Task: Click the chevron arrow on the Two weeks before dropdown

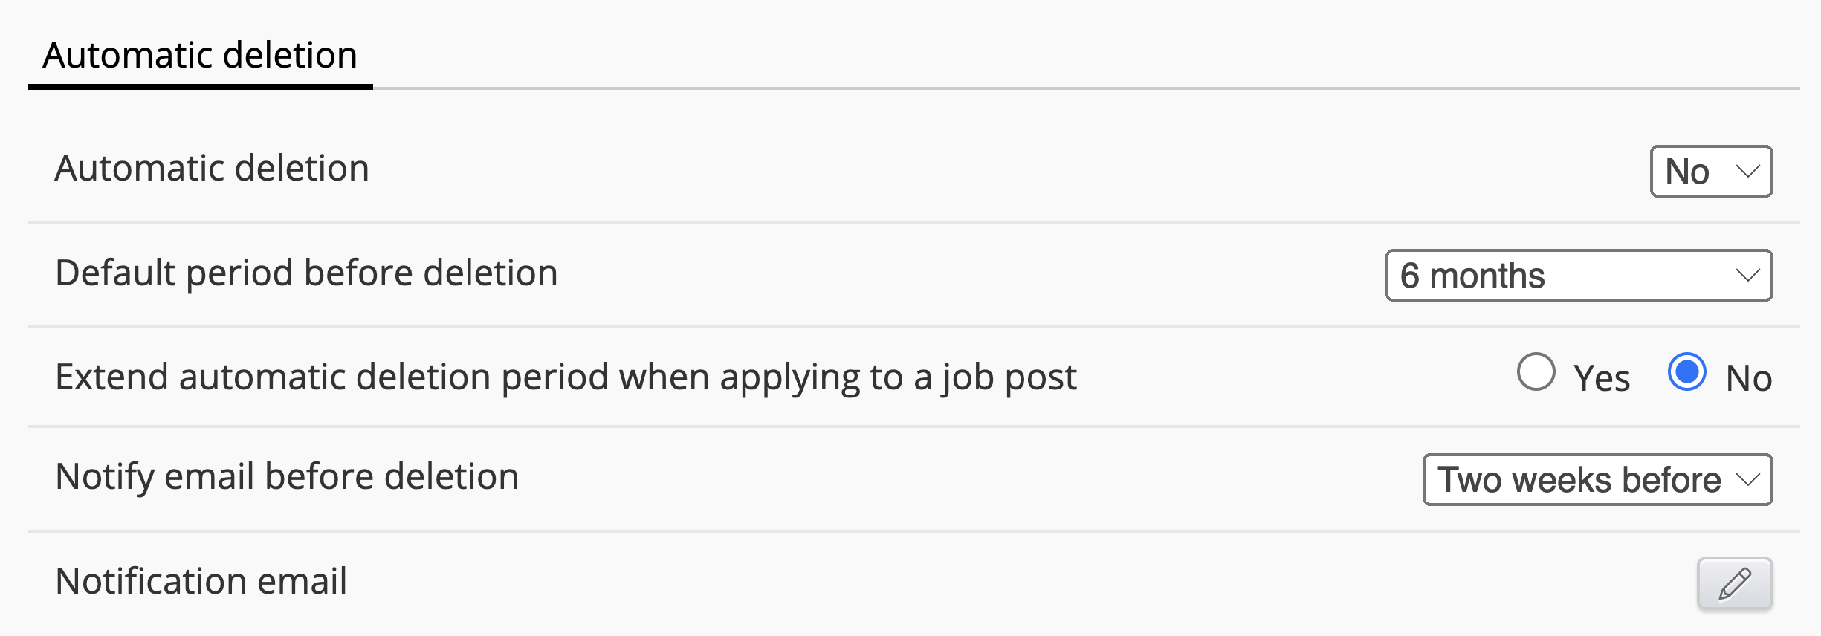Action: point(1747,480)
